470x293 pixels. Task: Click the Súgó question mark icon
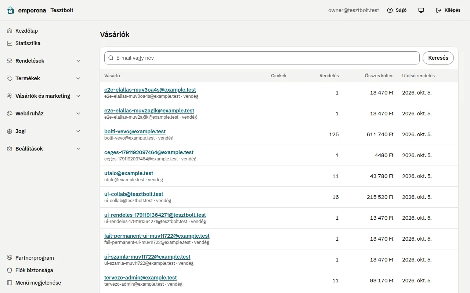coord(390,10)
